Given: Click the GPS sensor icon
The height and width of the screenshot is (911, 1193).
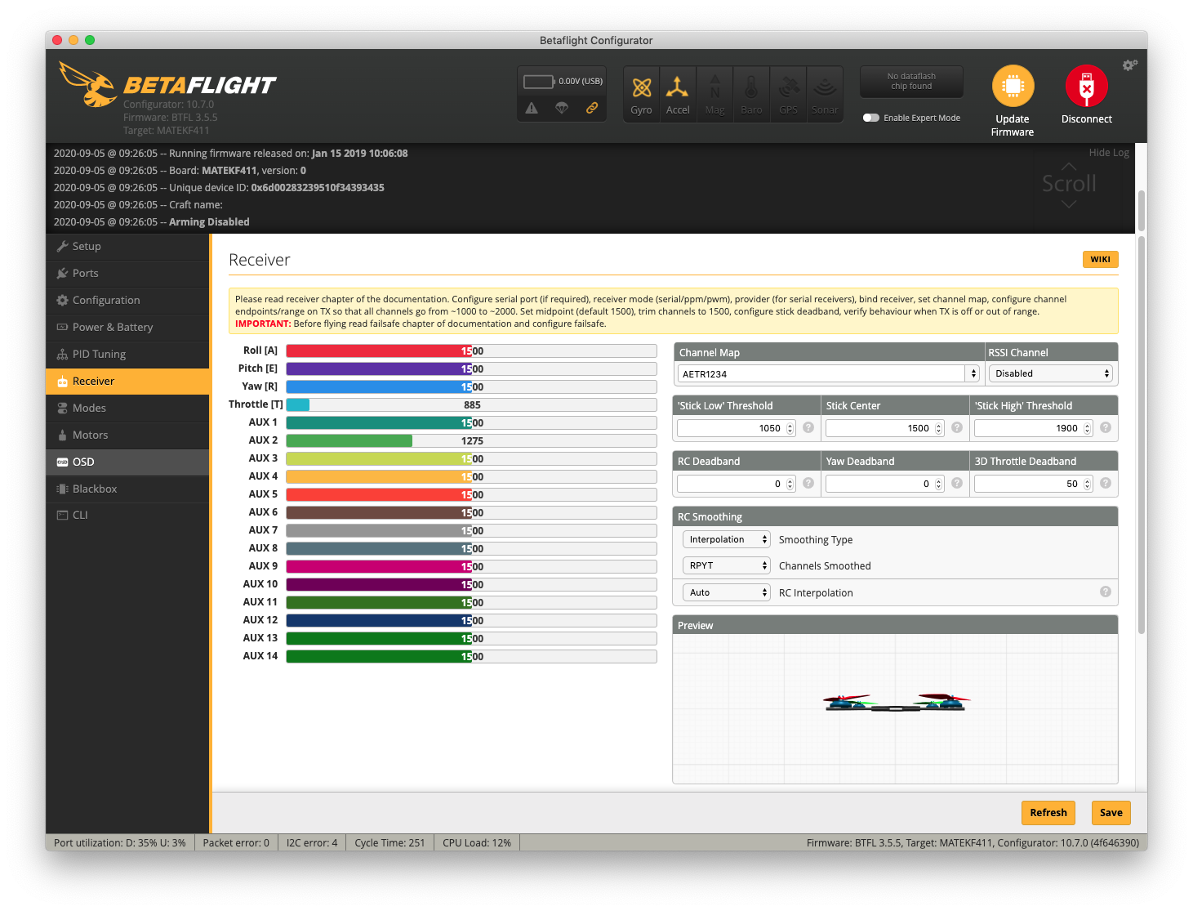Looking at the screenshot, I should tap(788, 94).
